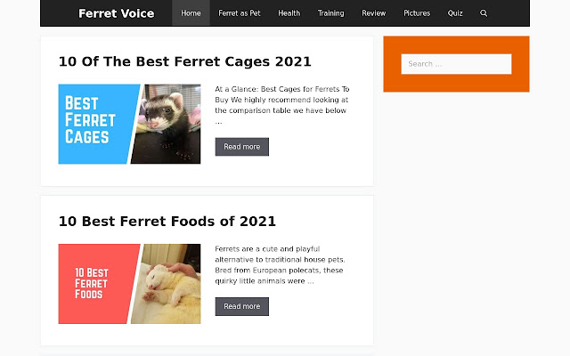Viewport: 570px width, 356px height.
Task: Open the Ferret as Pet menu
Action: (238, 13)
